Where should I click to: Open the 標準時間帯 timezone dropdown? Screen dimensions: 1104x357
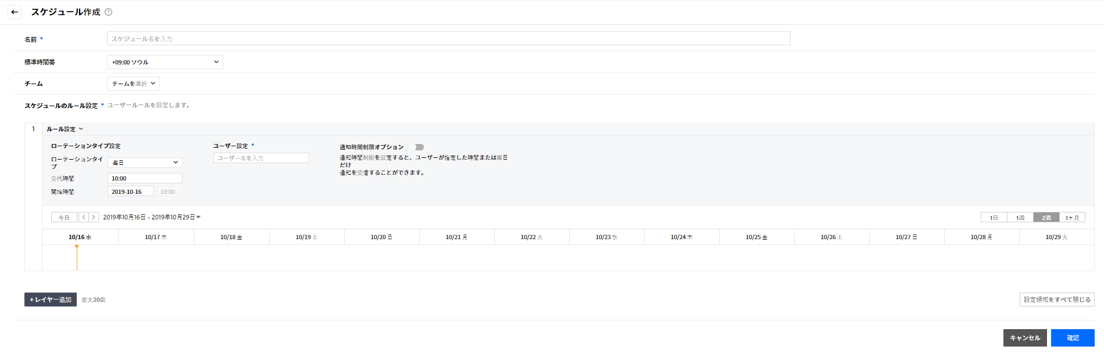tap(165, 62)
